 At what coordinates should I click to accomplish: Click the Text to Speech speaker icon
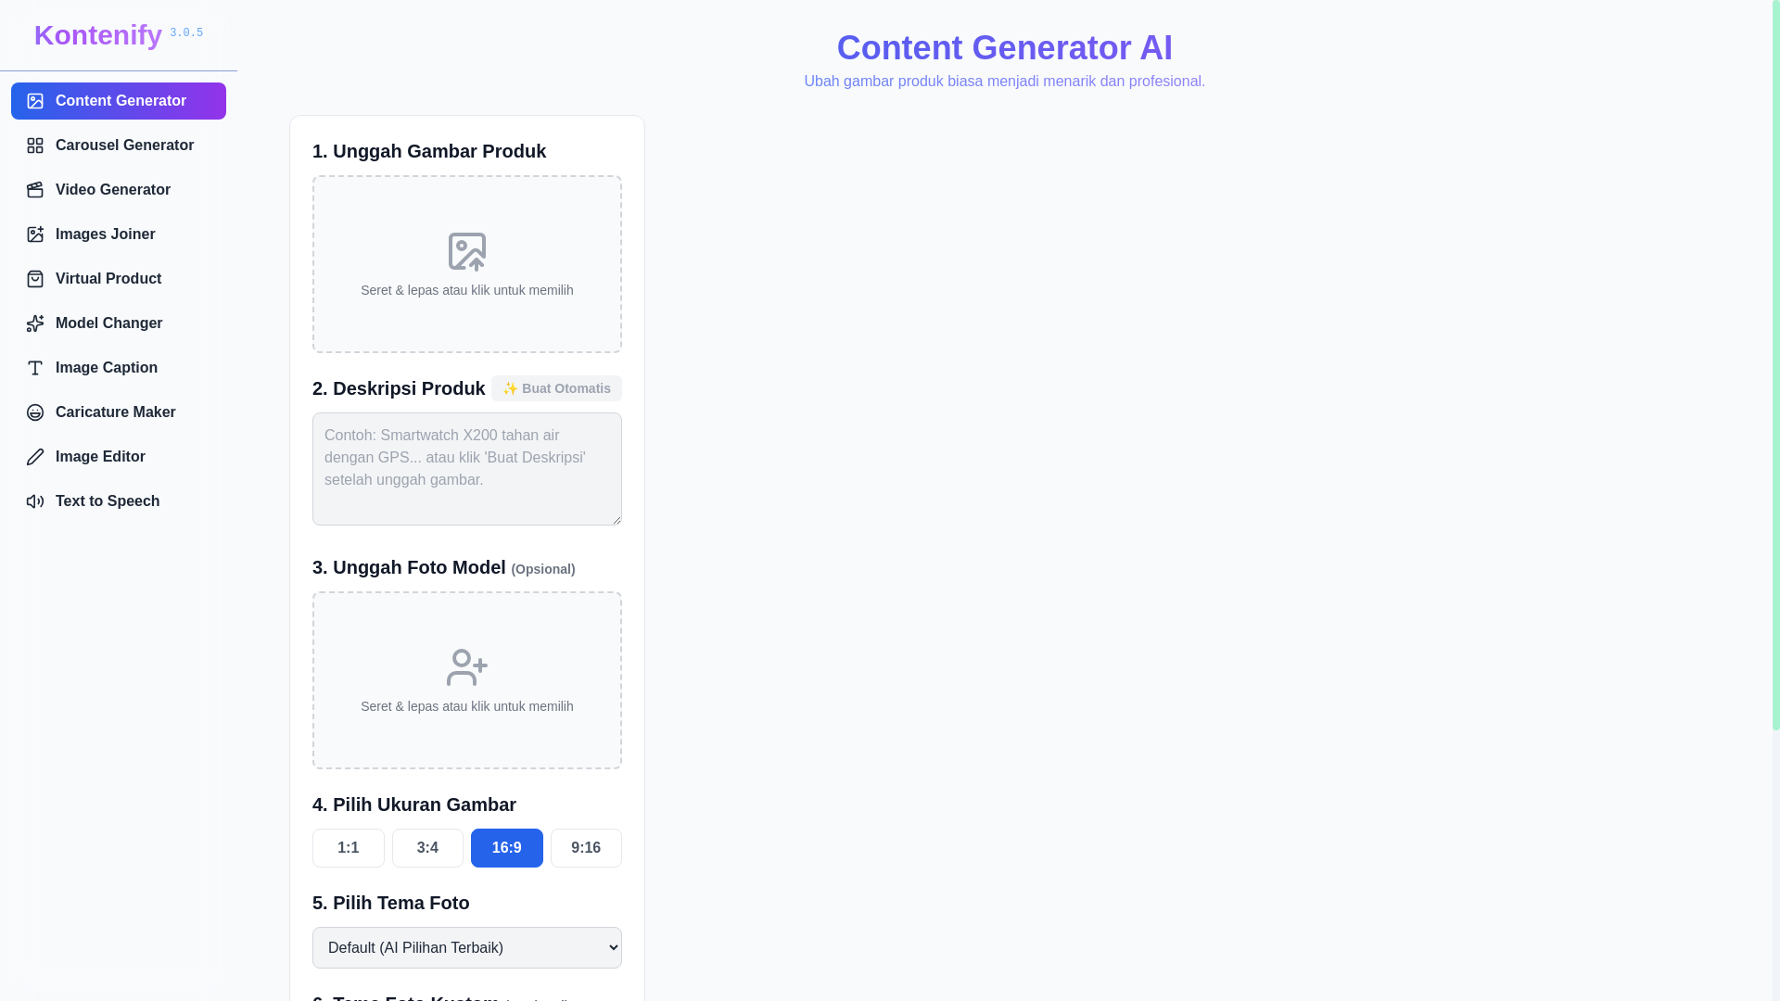tap(35, 501)
